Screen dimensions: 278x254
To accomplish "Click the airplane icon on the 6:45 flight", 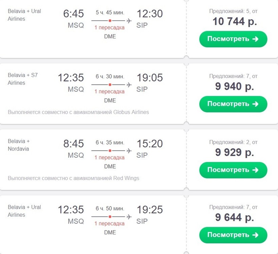I will pyautogui.click(x=129, y=21).
